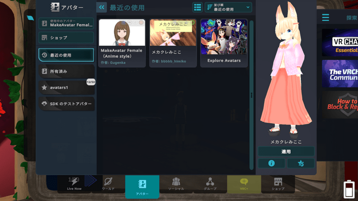This screenshot has width=358, height=201.
Task: Open the グループ tab in bottom bar
Action: (210, 184)
